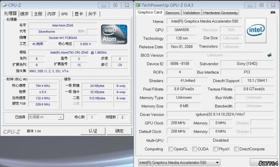
Task: Click the 130 nm technology value
Action: (x=182, y=38)
